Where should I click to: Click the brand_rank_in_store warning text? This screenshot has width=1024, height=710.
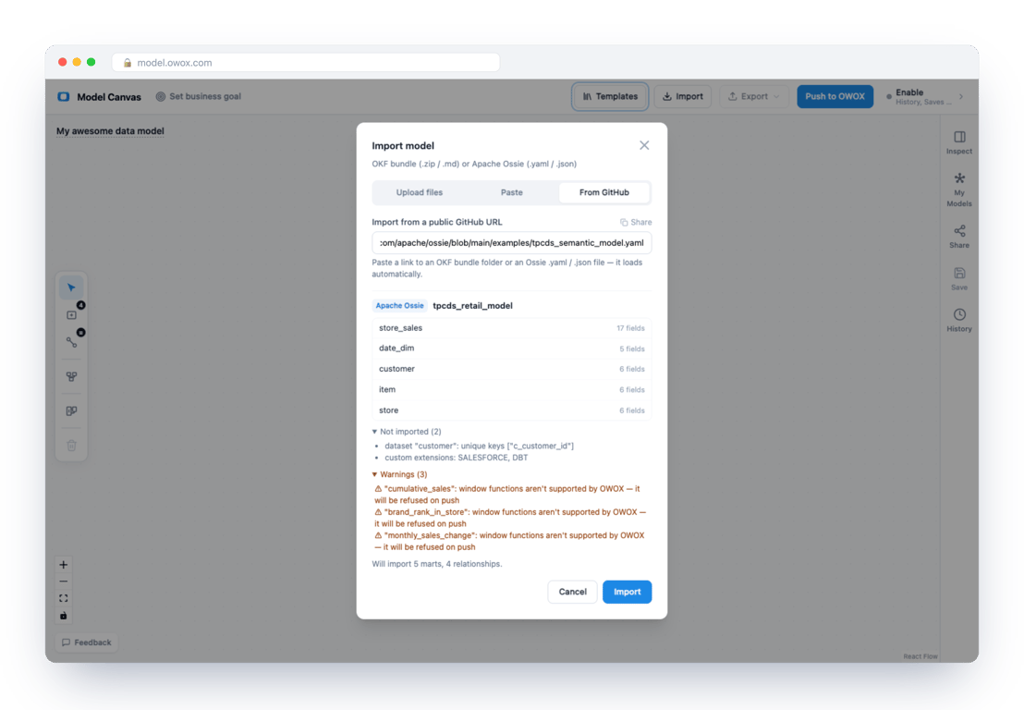click(510, 518)
